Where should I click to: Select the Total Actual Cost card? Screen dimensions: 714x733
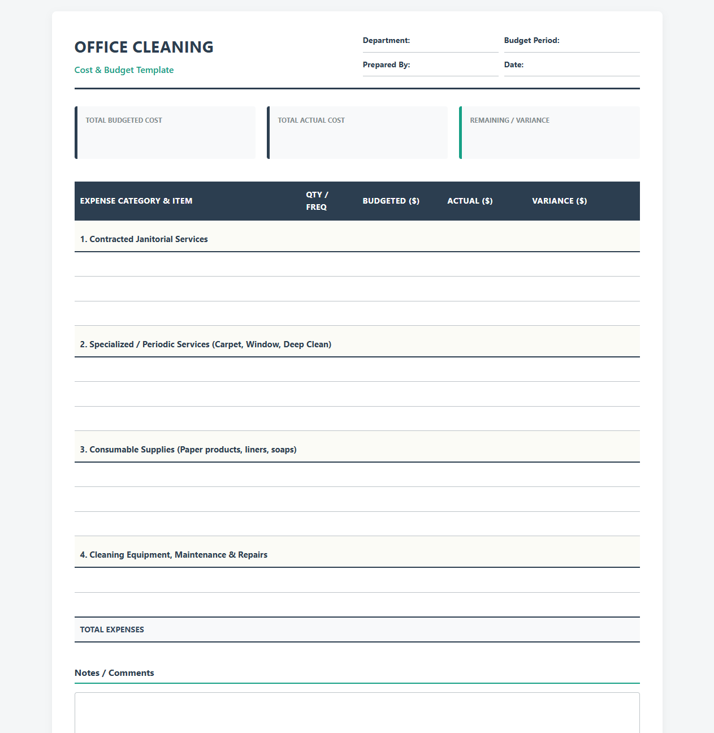(x=357, y=132)
